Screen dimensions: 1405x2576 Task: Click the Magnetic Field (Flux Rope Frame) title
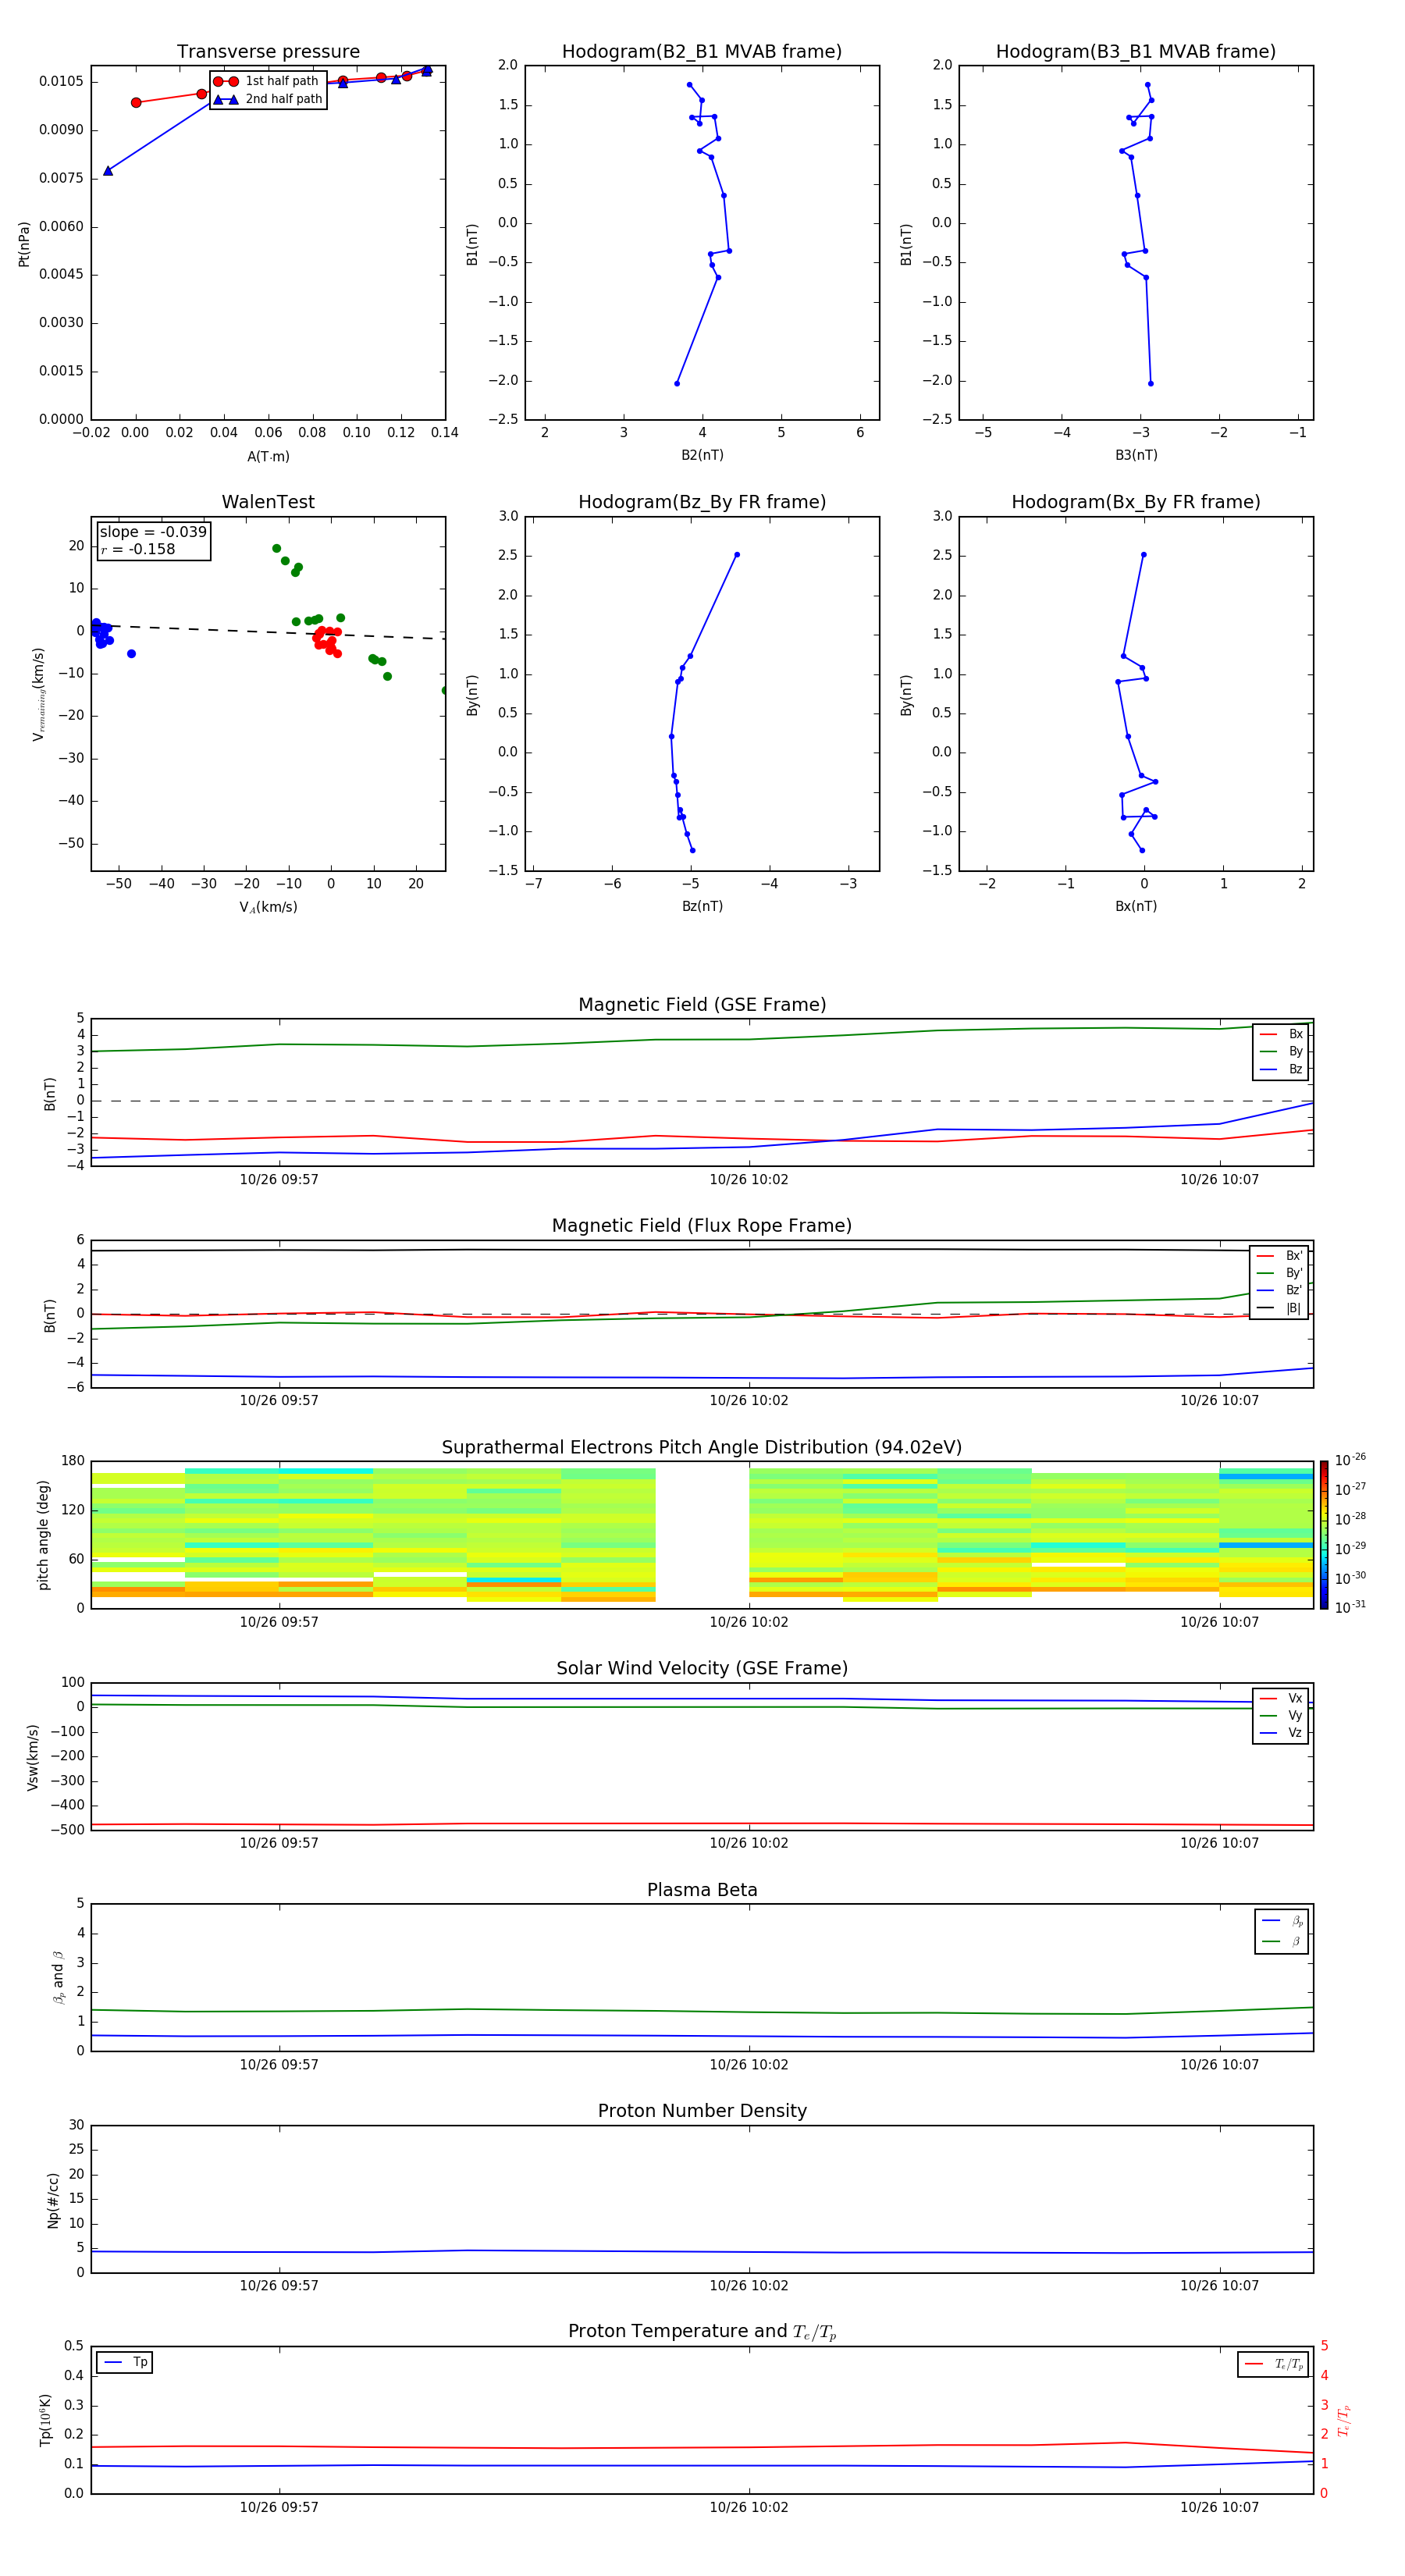(702, 1226)
